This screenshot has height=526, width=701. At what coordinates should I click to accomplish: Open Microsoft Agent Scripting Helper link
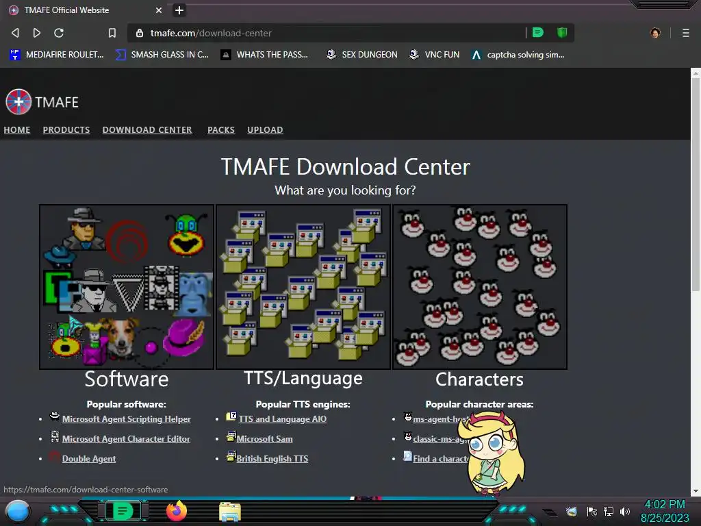pos(126,419)
